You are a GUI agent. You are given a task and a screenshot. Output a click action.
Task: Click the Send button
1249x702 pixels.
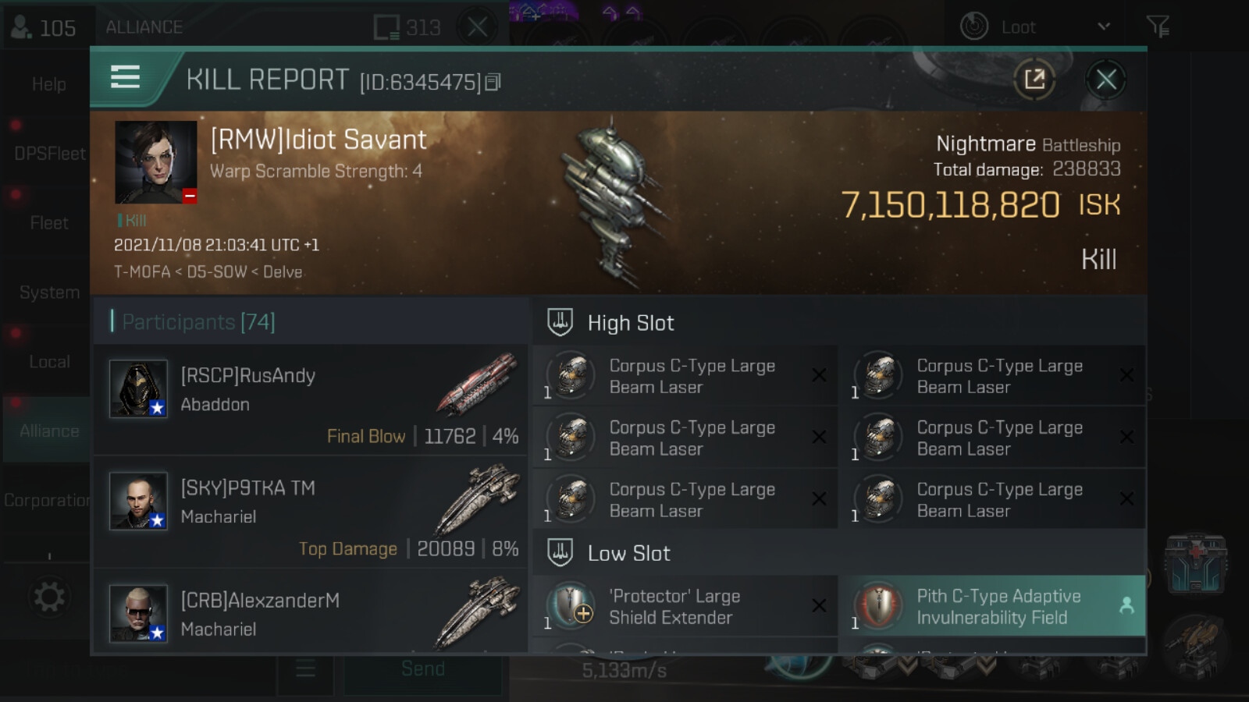423,669
